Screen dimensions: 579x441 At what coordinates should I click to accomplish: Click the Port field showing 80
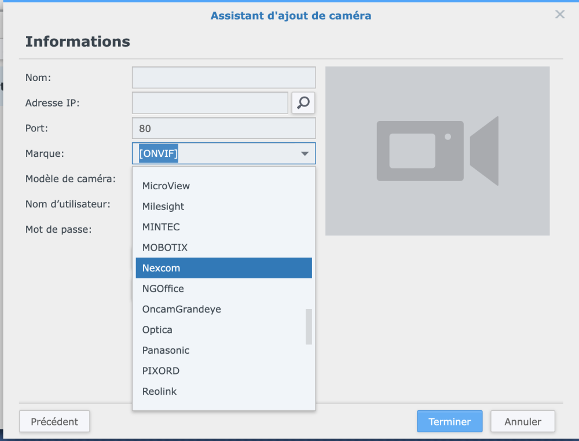(223, 128)
